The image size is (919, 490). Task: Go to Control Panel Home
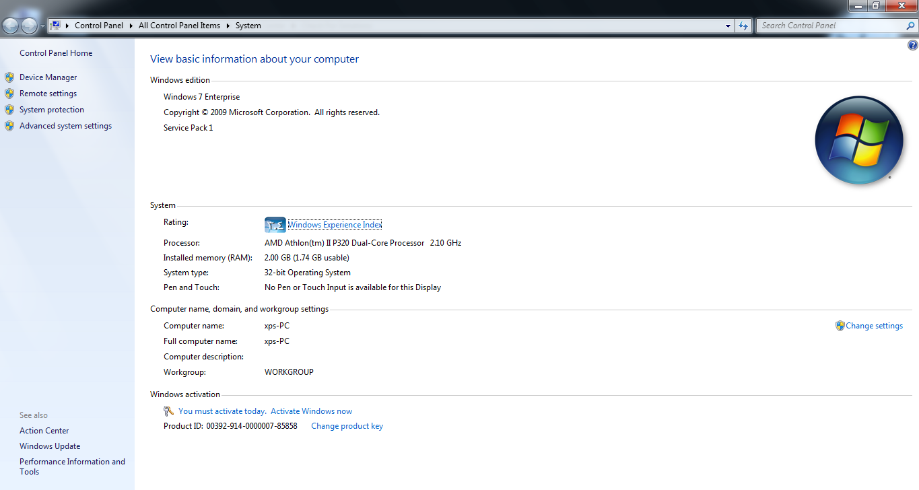pos(56,53)
